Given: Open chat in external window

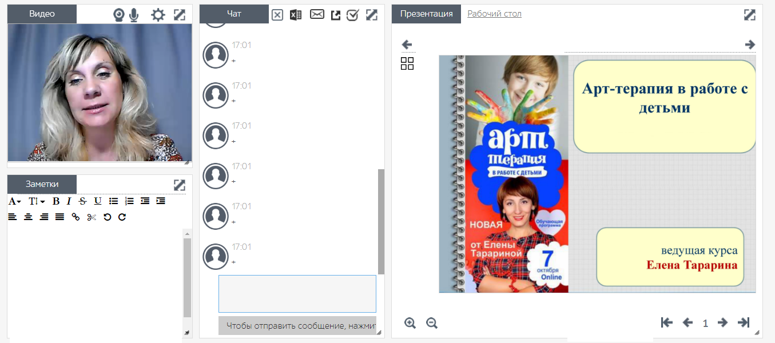Looking at the screenshot, I should click(x=336, y=15).
